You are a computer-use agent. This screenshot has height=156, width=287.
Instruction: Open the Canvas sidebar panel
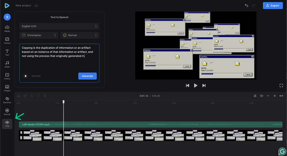pyautogui.click(x=7, y=41)
